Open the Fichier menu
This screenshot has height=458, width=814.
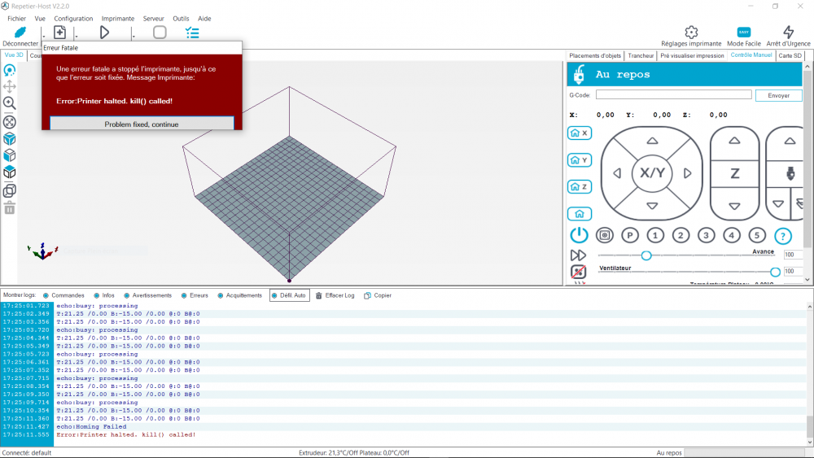(x=16, y=19)
